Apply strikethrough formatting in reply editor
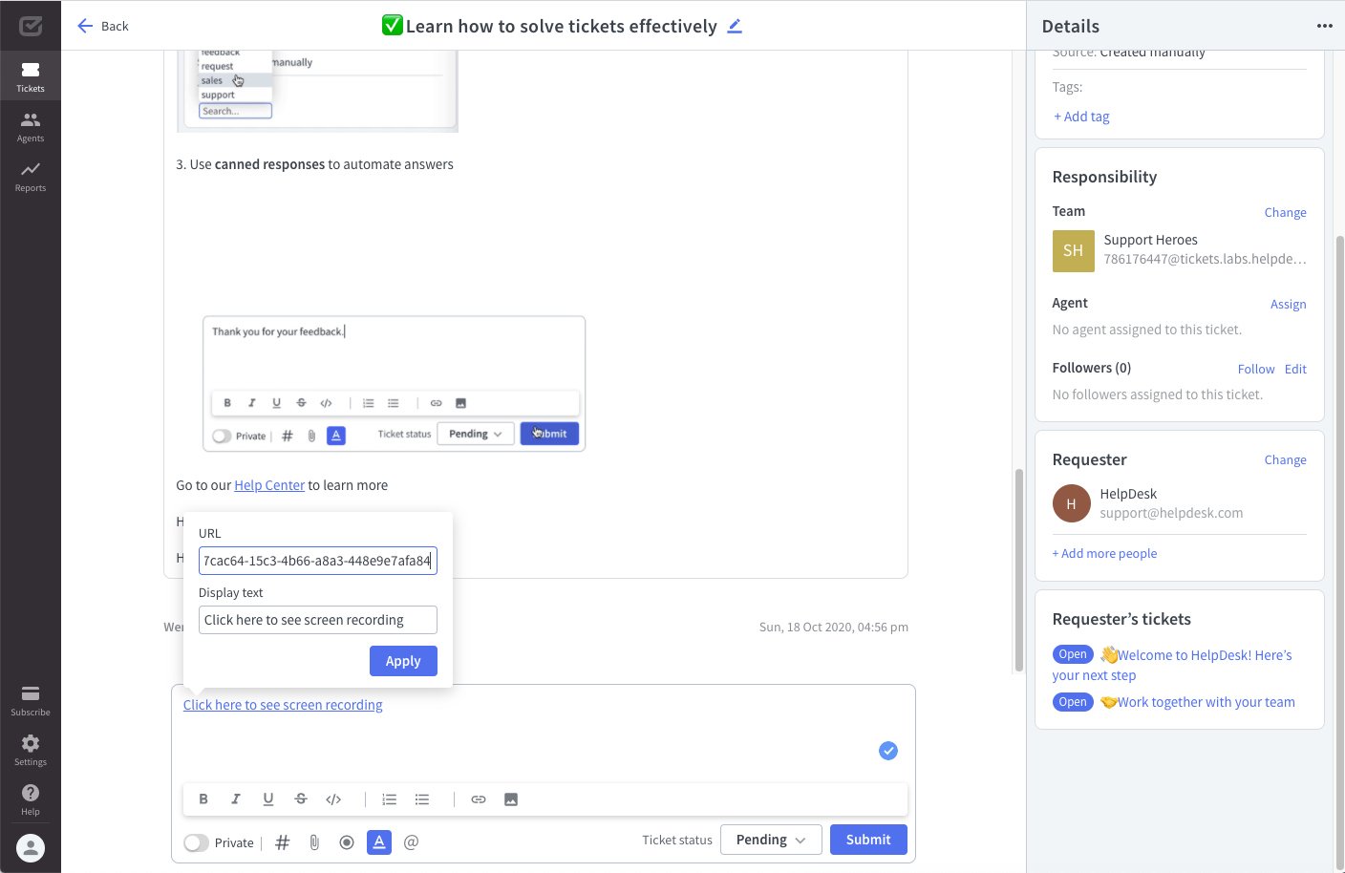 coord(301,799)
